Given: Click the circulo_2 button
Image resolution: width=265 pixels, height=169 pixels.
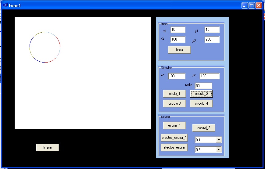Looking at the screenshot, I should tap(201, 94).
